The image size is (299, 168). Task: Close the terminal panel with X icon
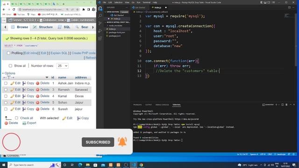pyautogui.click(x=294, y=105)
